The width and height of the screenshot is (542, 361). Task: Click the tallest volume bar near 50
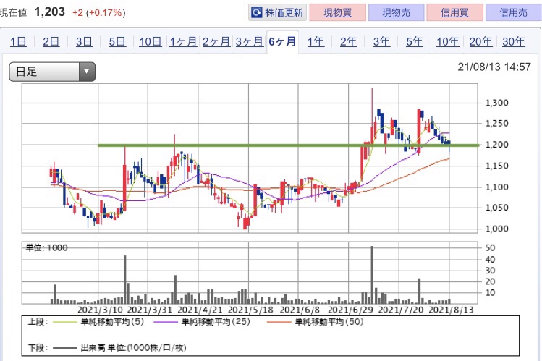pyautogui.click(x=372, y=275)
